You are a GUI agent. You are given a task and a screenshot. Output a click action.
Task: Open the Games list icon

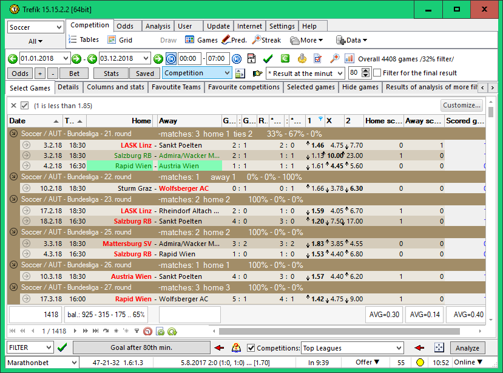(190, 40)
